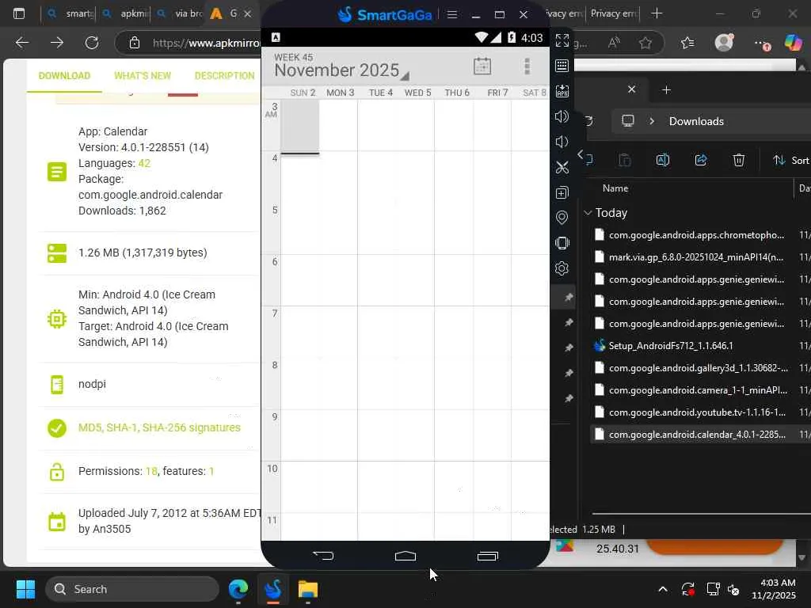
Task: Click Name column header in Downloads
Action: click(615, 188)
